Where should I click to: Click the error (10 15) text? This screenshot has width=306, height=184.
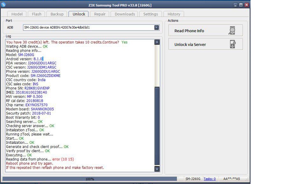[63, 159]
